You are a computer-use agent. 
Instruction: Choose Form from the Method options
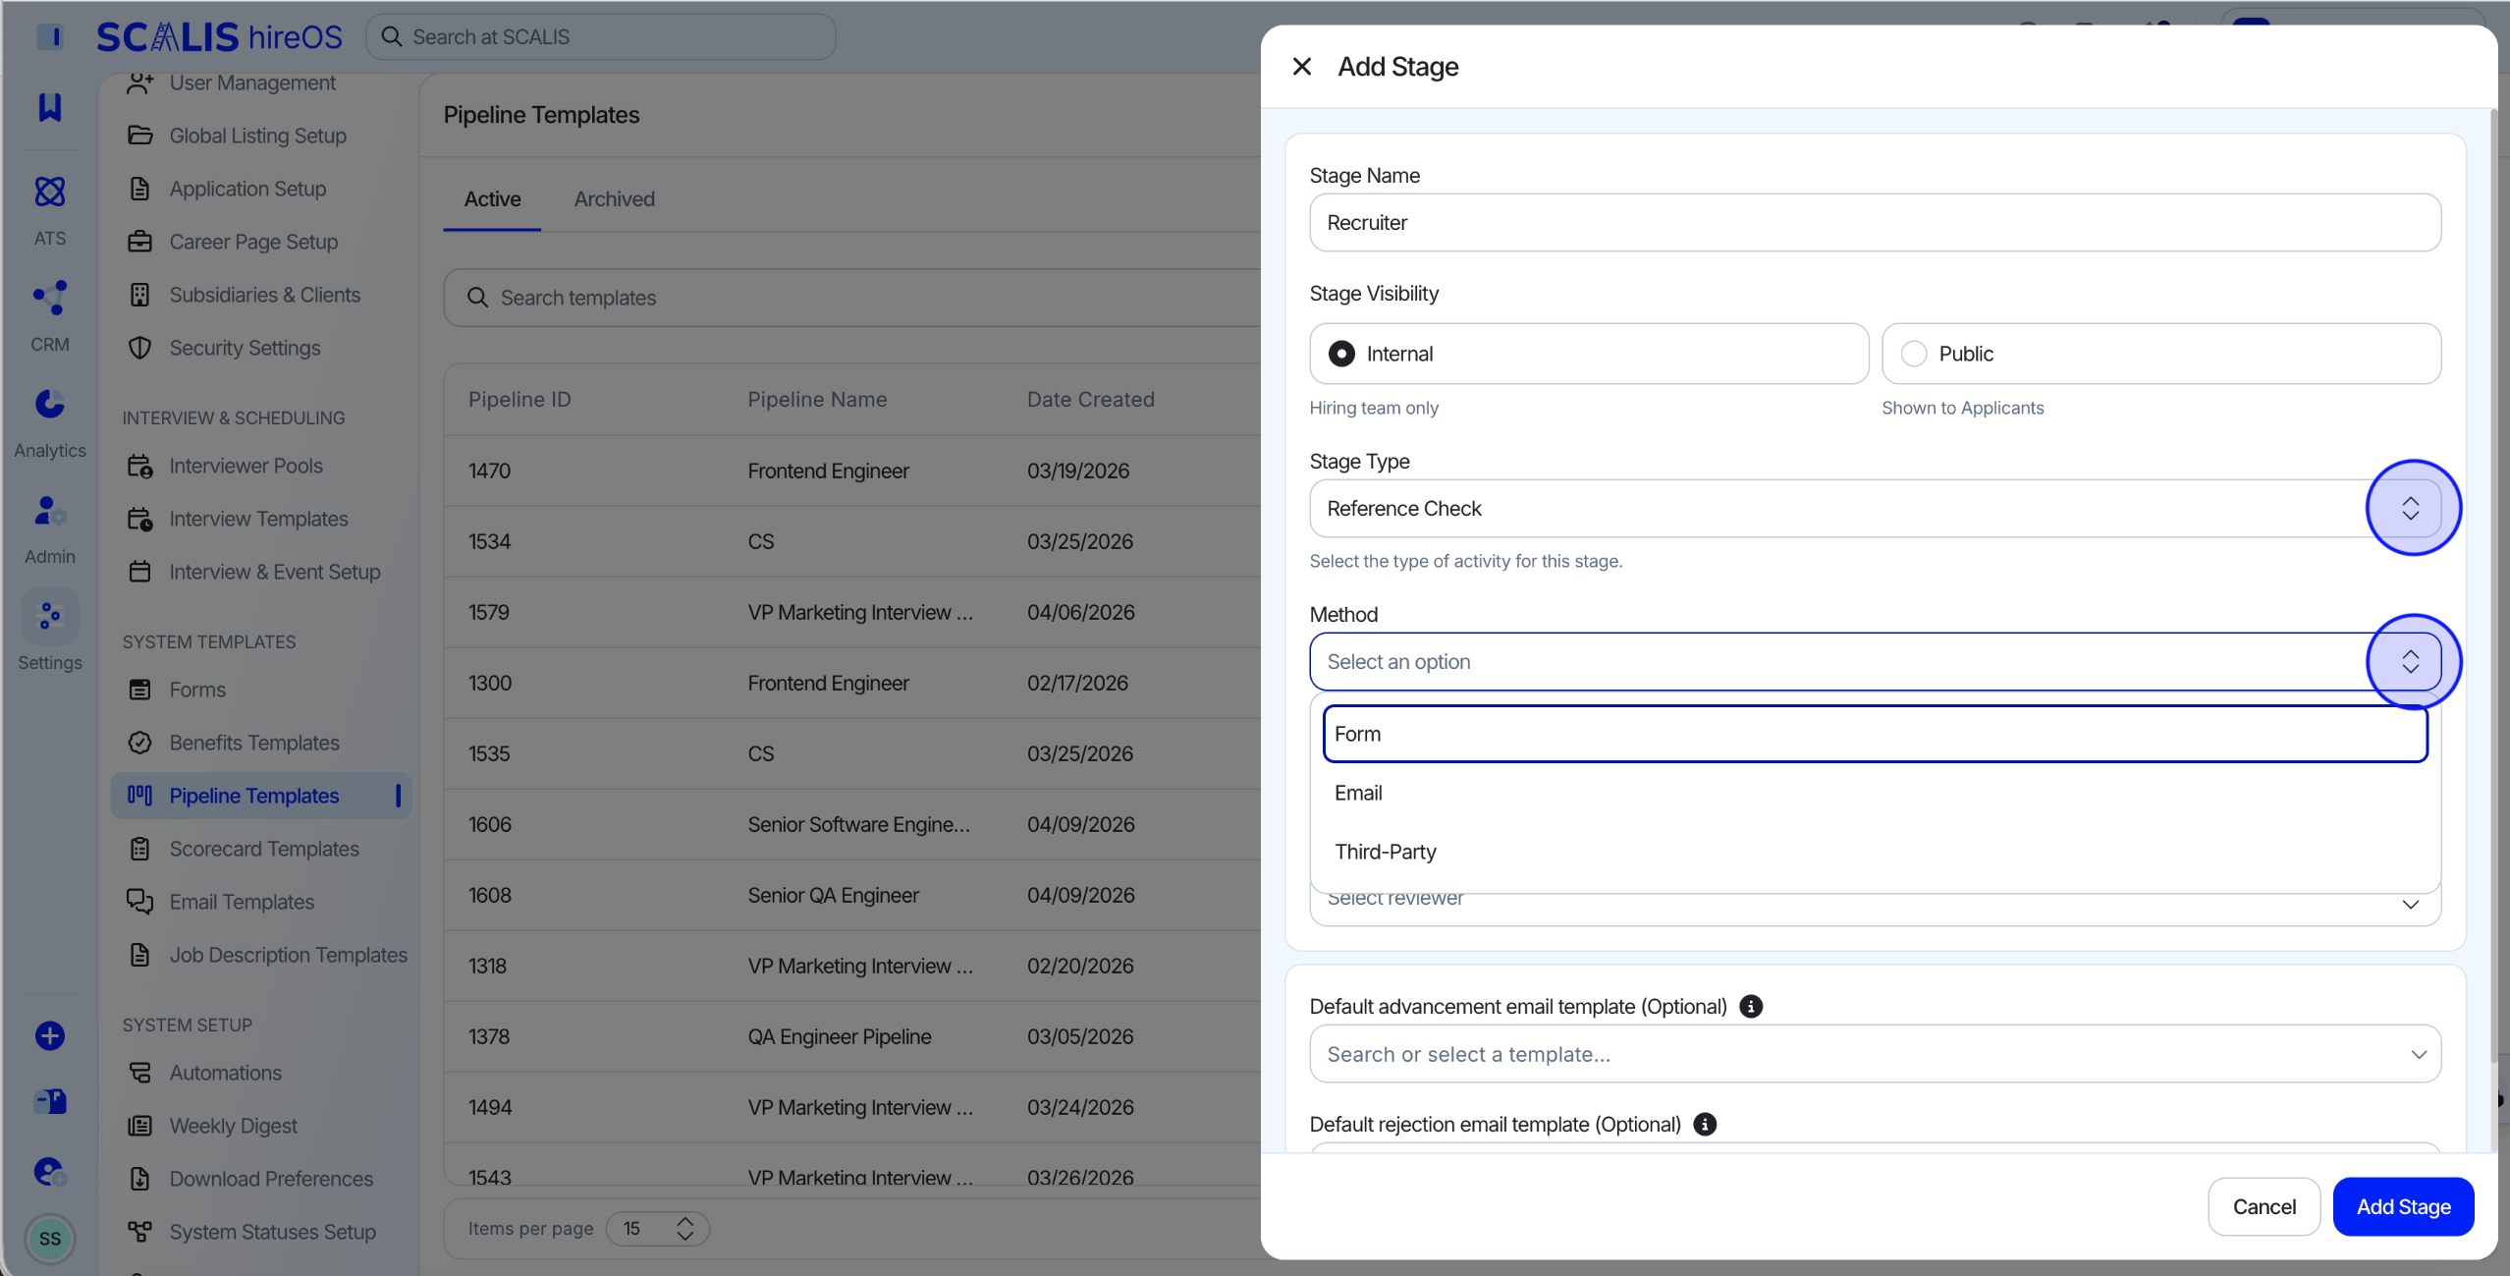click(x=1875, y=734)
